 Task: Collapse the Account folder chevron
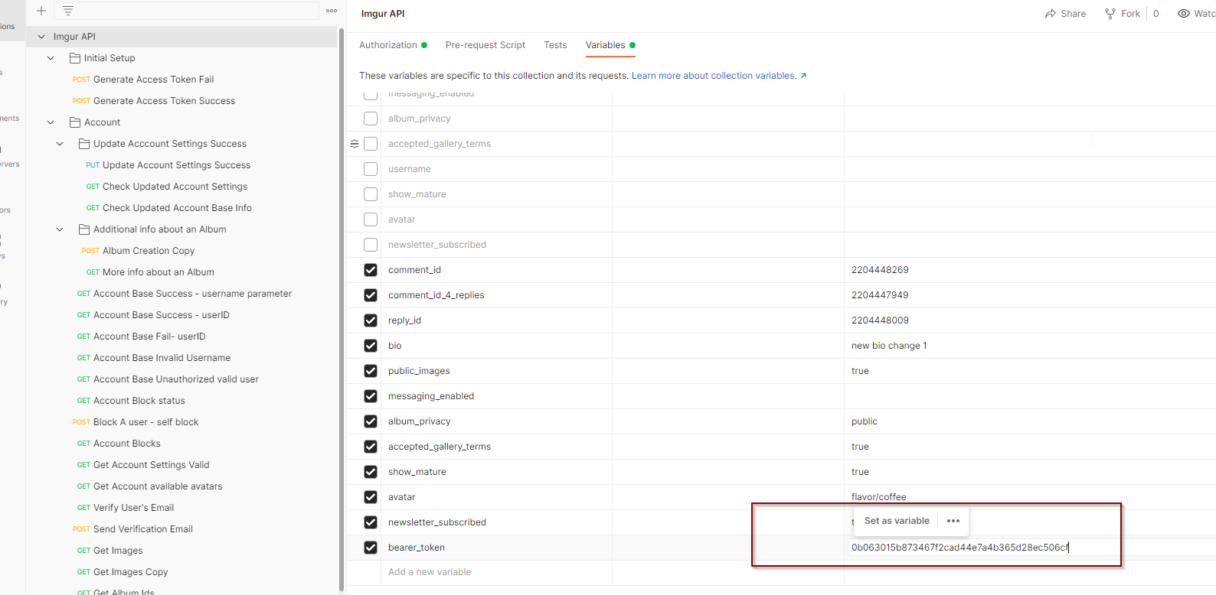(x=51, y=122)
